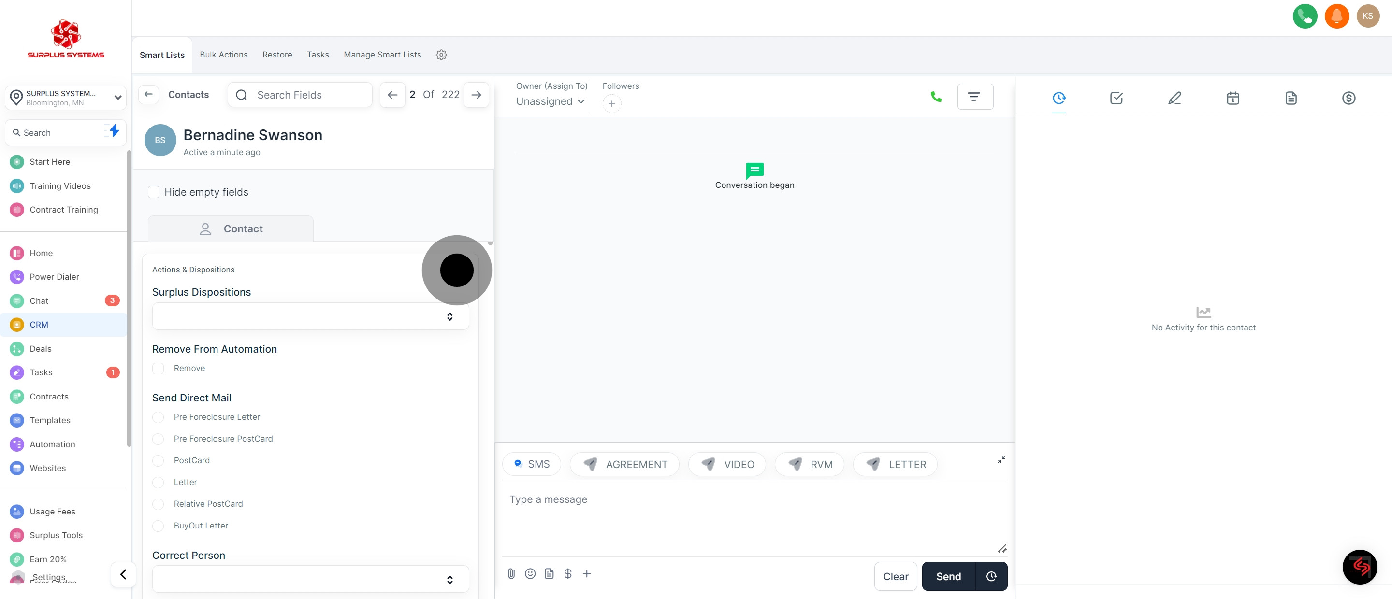Open the Activity history tab icon
1392x599 pixels.
1059,98
